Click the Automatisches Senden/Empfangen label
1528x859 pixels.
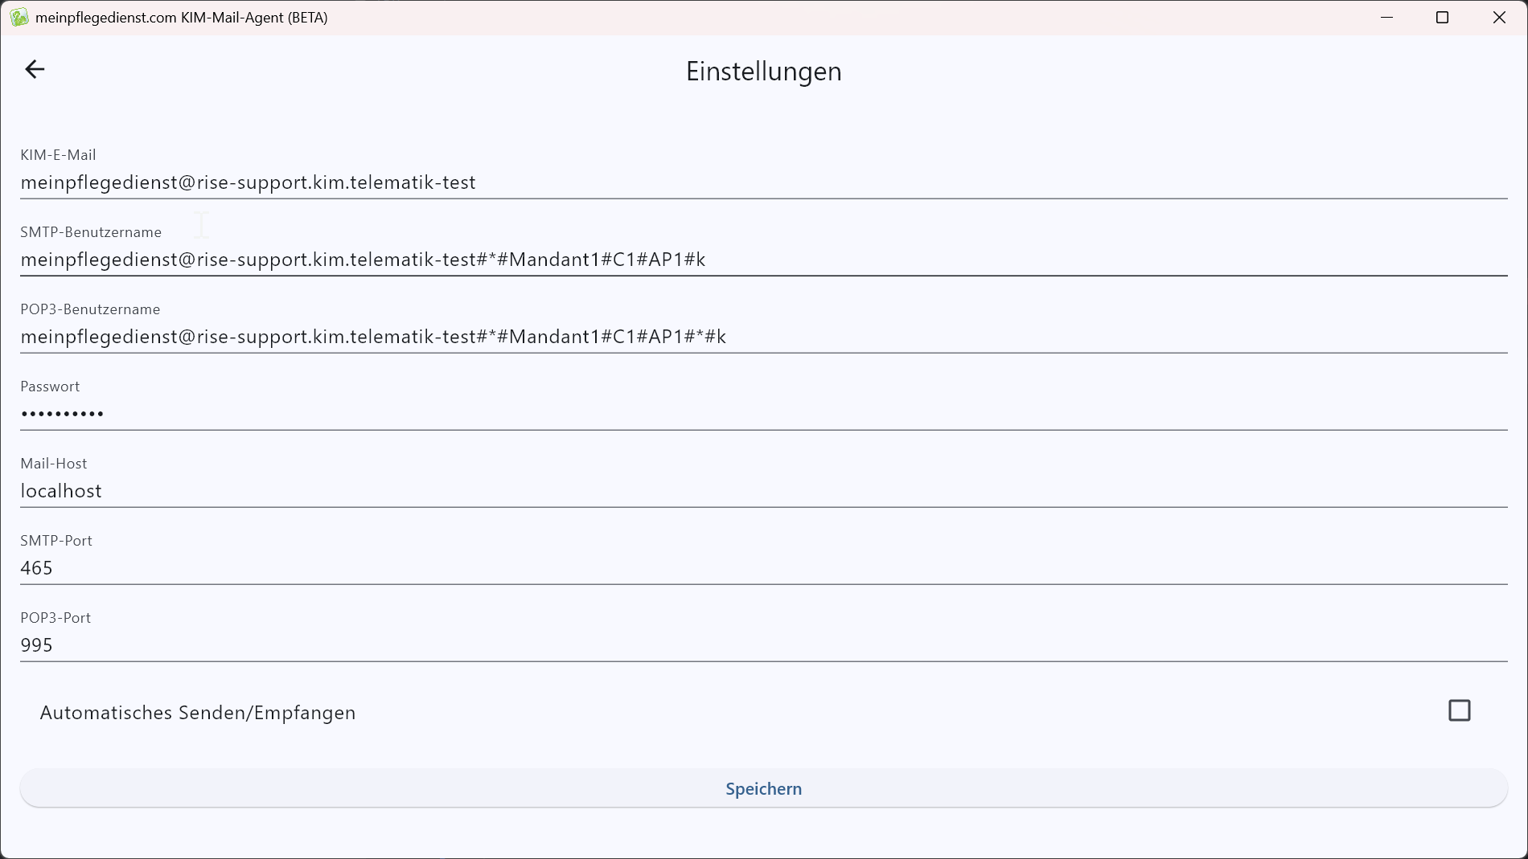198,713
